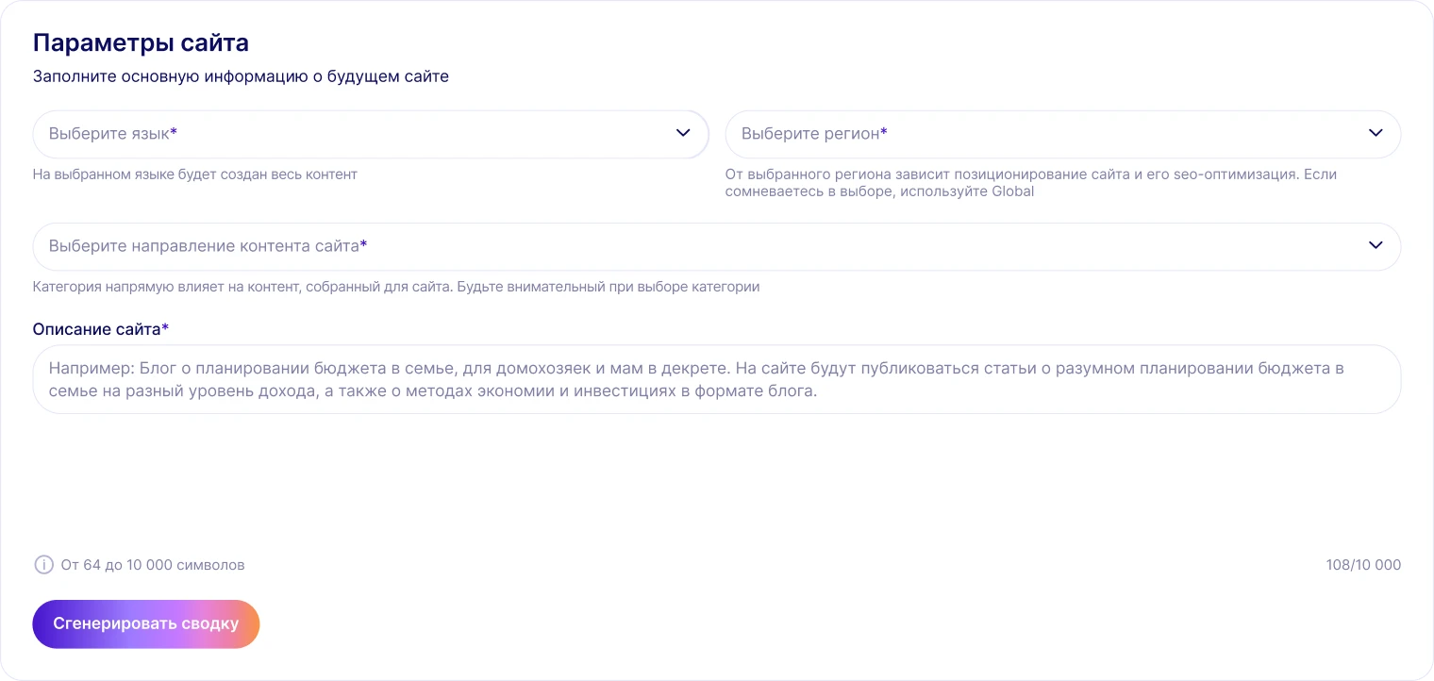This screenshot has width=1434, height=681.
Task: Click the 'Параметры сайта' heading
Action: click(141, 42)
